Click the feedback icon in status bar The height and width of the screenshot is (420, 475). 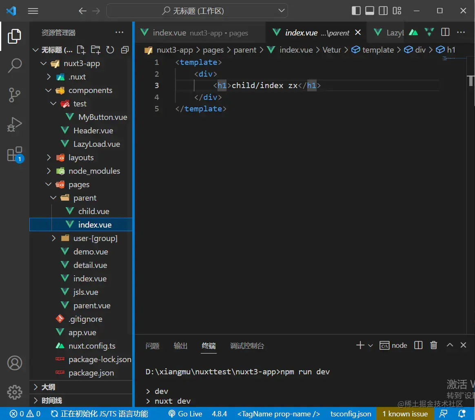point(444,413)
